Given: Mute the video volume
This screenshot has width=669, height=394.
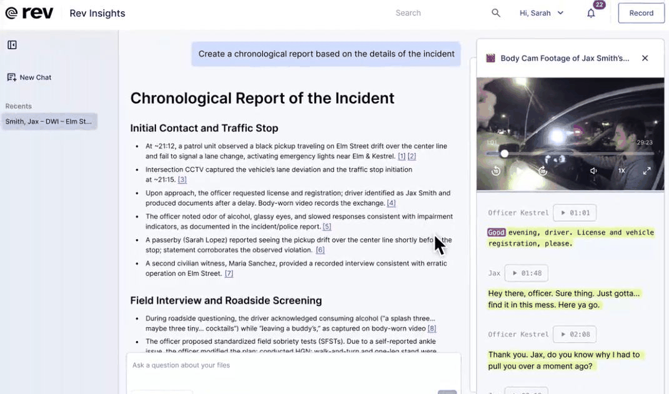Looking at the screenshot, I should click(x=593, y=171).
